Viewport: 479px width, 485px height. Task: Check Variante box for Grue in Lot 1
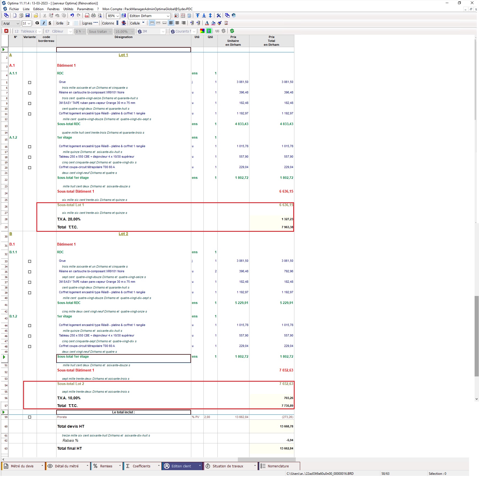[30, 83]
